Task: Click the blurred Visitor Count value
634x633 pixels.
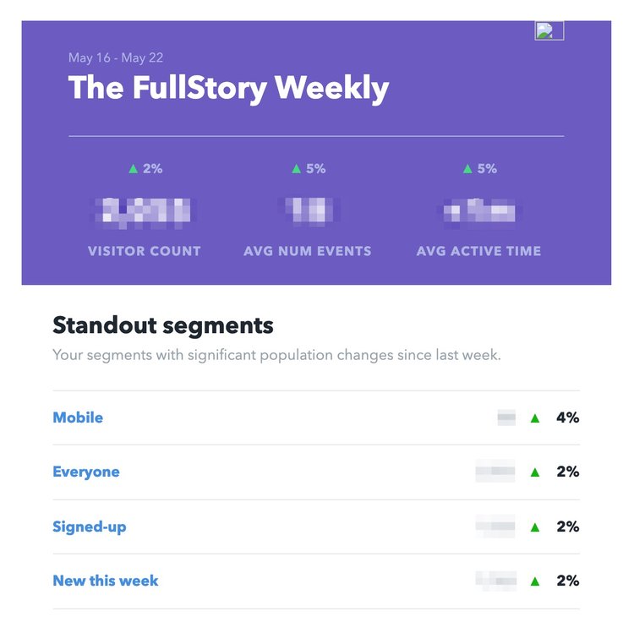Action: coord(144,211)
